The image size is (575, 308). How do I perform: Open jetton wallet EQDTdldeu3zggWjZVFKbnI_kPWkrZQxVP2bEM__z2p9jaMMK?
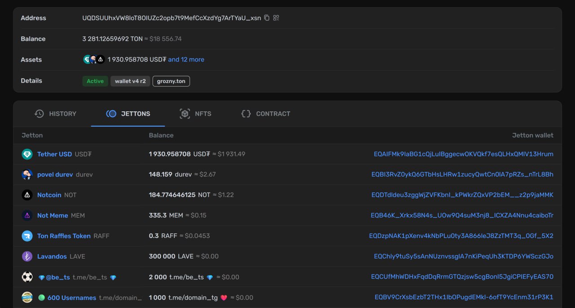[462, 195]
